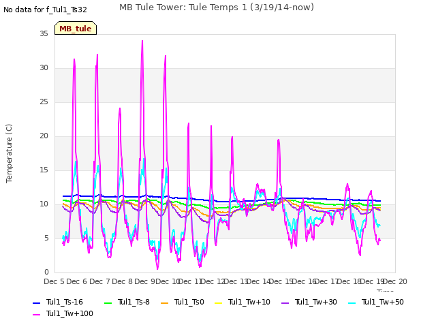Click the highest magenta peak near Dec 9

pyautogui.click(x=142, y=41)
